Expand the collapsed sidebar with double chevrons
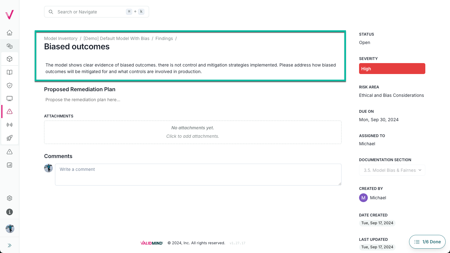 click(9, 245)
